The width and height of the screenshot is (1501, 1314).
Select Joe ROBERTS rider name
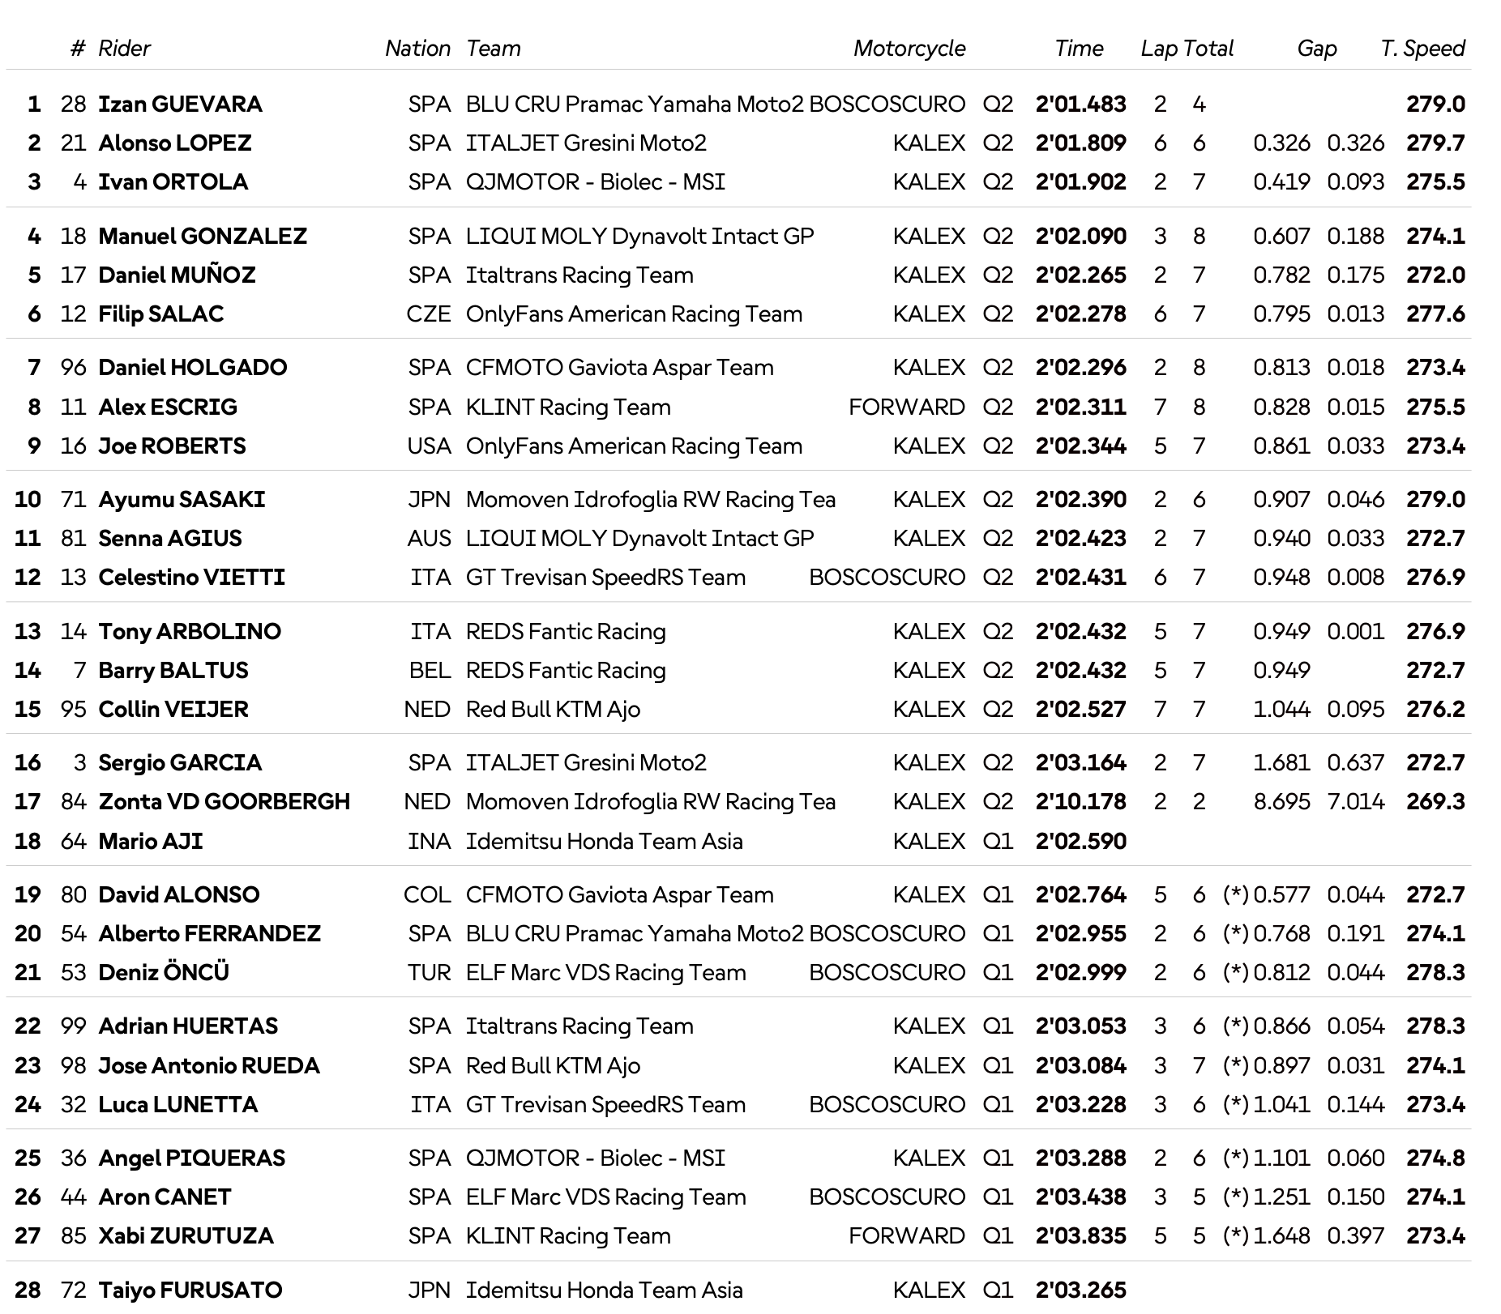(172, 446)
